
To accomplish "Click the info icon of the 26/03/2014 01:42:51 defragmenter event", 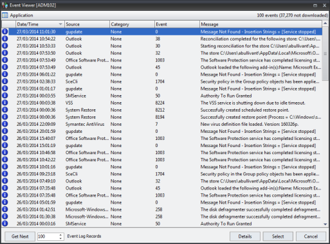I will click(5, 209).
